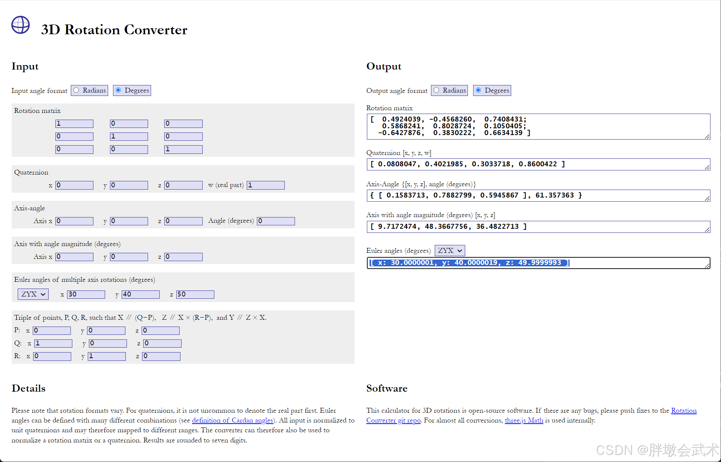Click point Q y input field
This screenshot has height=462, width=721.
(108, 343)
